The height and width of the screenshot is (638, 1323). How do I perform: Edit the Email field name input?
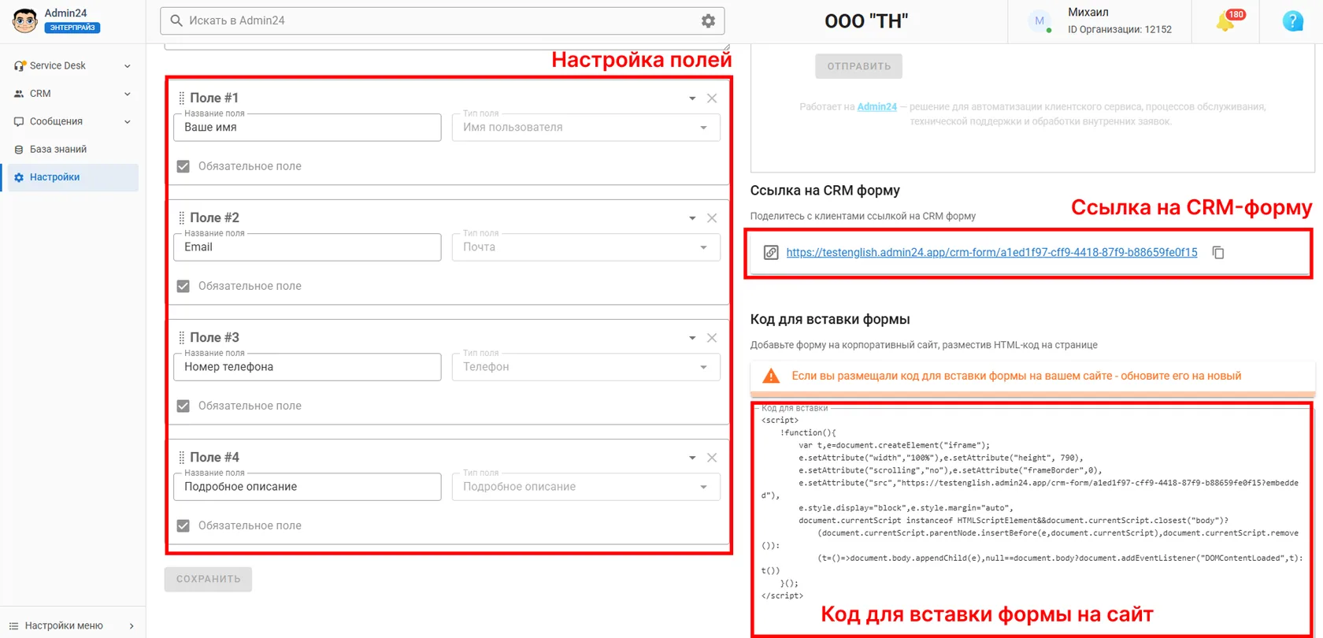pyautogui.click(x=307, y=247)
